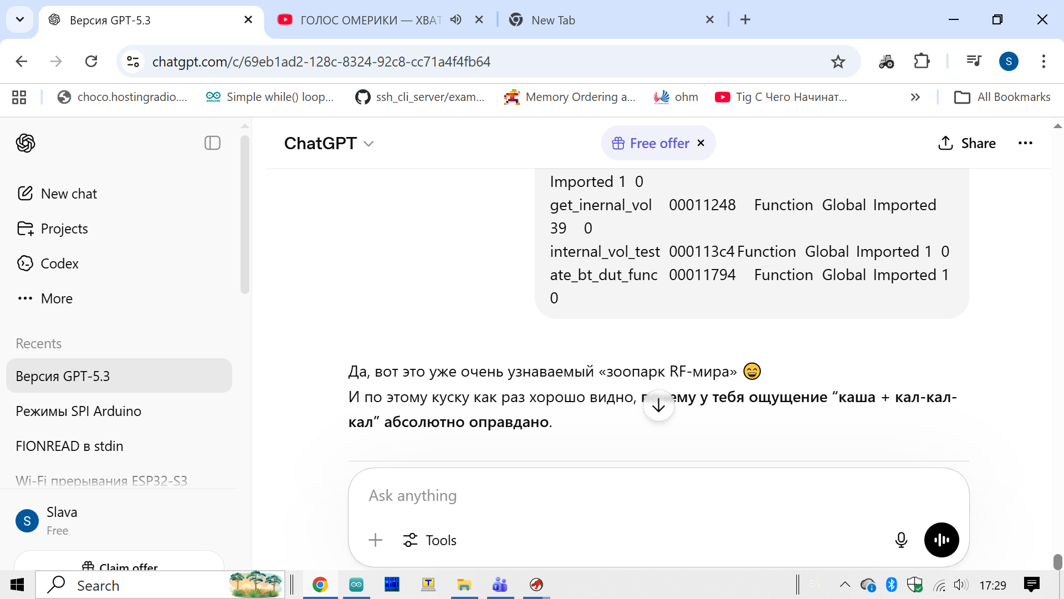The width and height of the screenshot is (1064, 599).
Task: Bookmark this page with the star icon
Action: coord(838,62)
